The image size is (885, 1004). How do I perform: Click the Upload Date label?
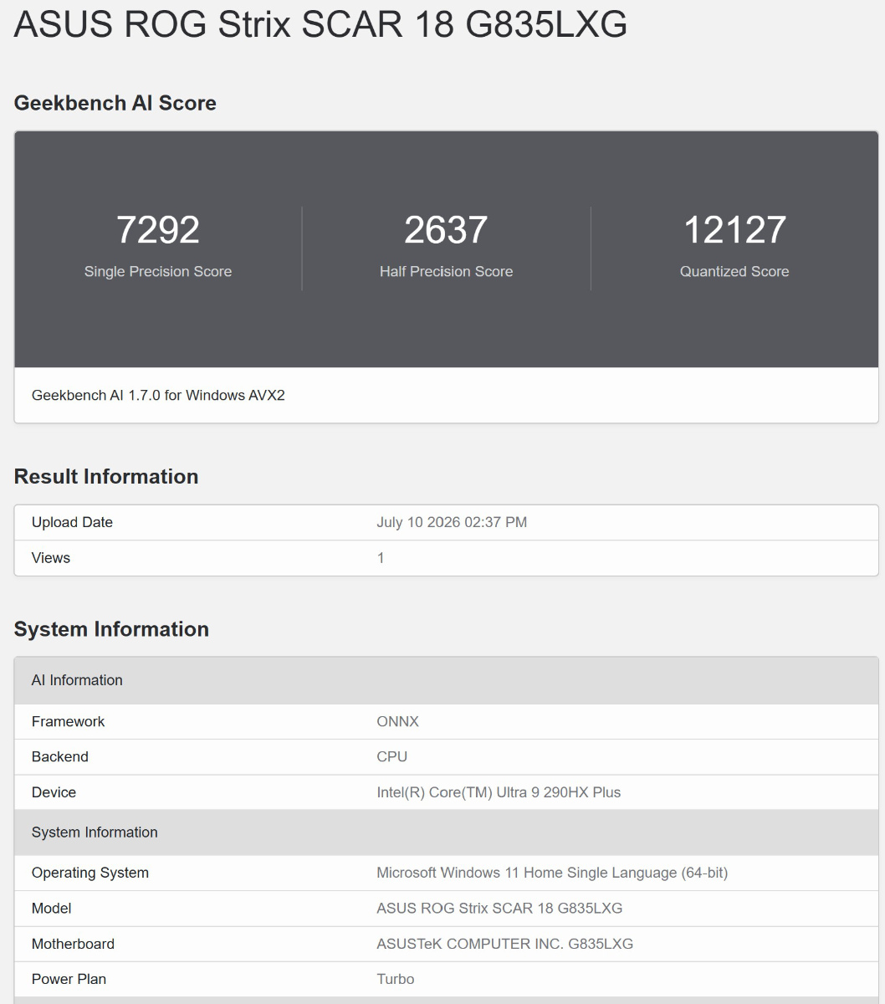[72, 522]
